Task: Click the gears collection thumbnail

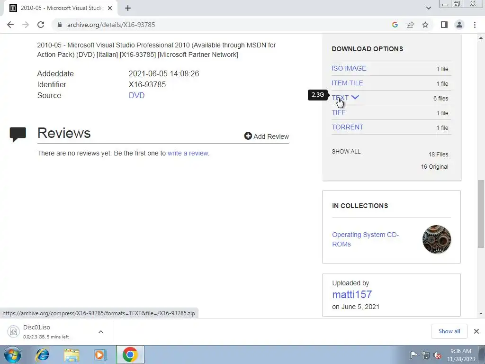Action: point(436,239)
